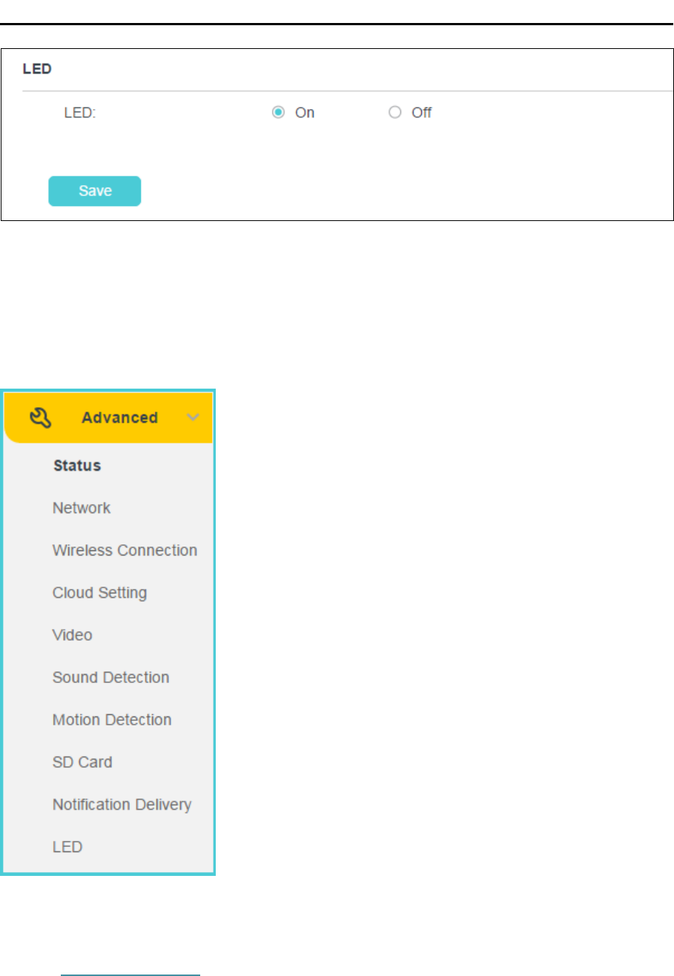Click the 'On' option label text
The height and width of the screenshot is (976, 674).
tap(305, 113)
